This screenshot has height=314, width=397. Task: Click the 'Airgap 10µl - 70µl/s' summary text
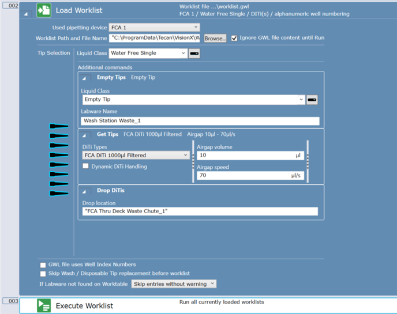[211, 134]
